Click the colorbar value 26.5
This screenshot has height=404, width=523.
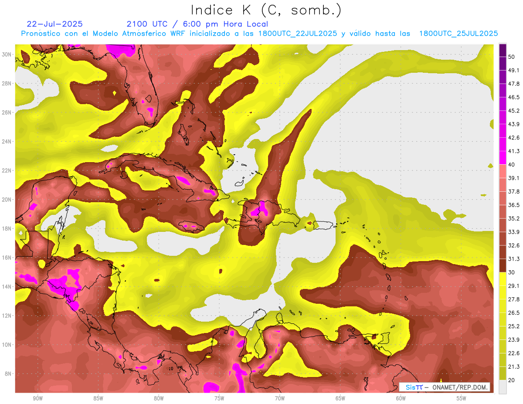pyautogui.click(x=514, y=312)
